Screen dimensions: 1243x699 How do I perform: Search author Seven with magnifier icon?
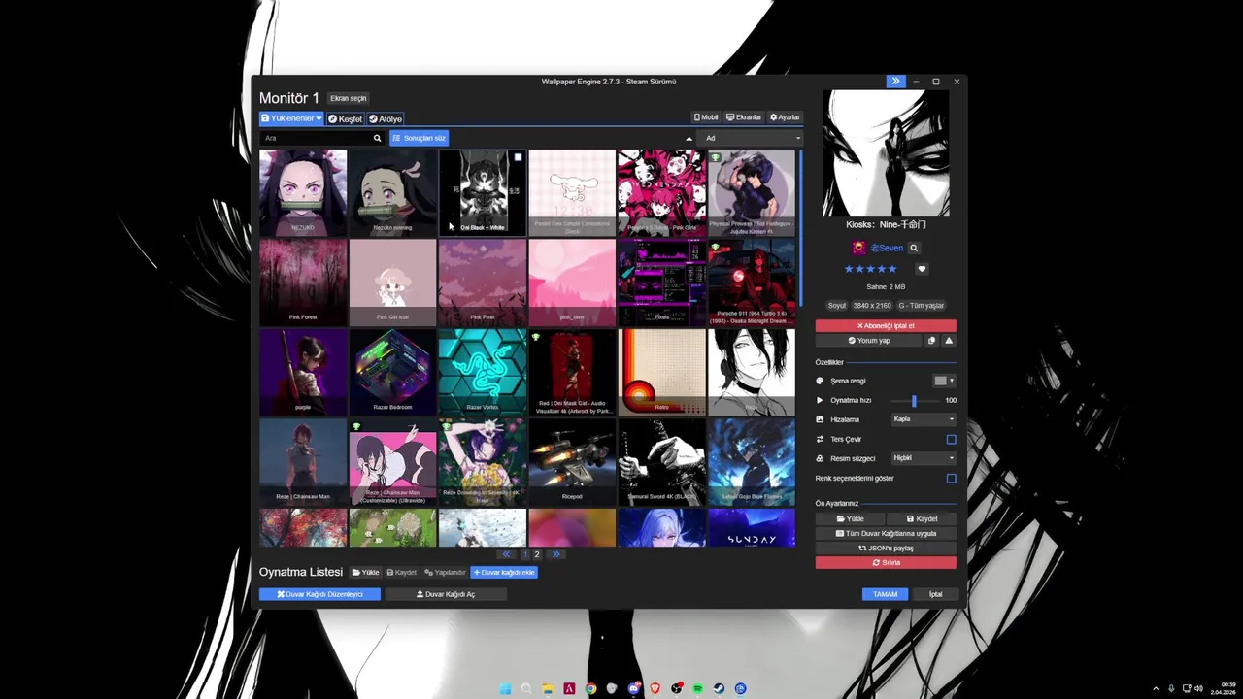914,249
